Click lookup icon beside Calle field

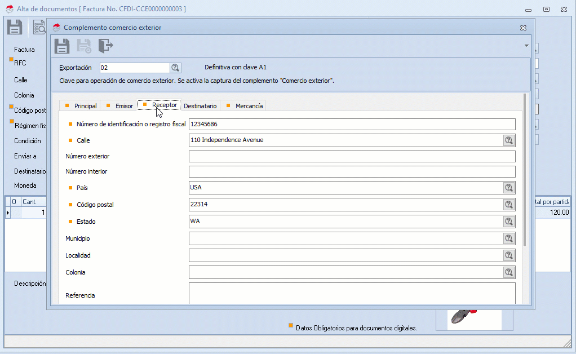[x=509, y=140]
